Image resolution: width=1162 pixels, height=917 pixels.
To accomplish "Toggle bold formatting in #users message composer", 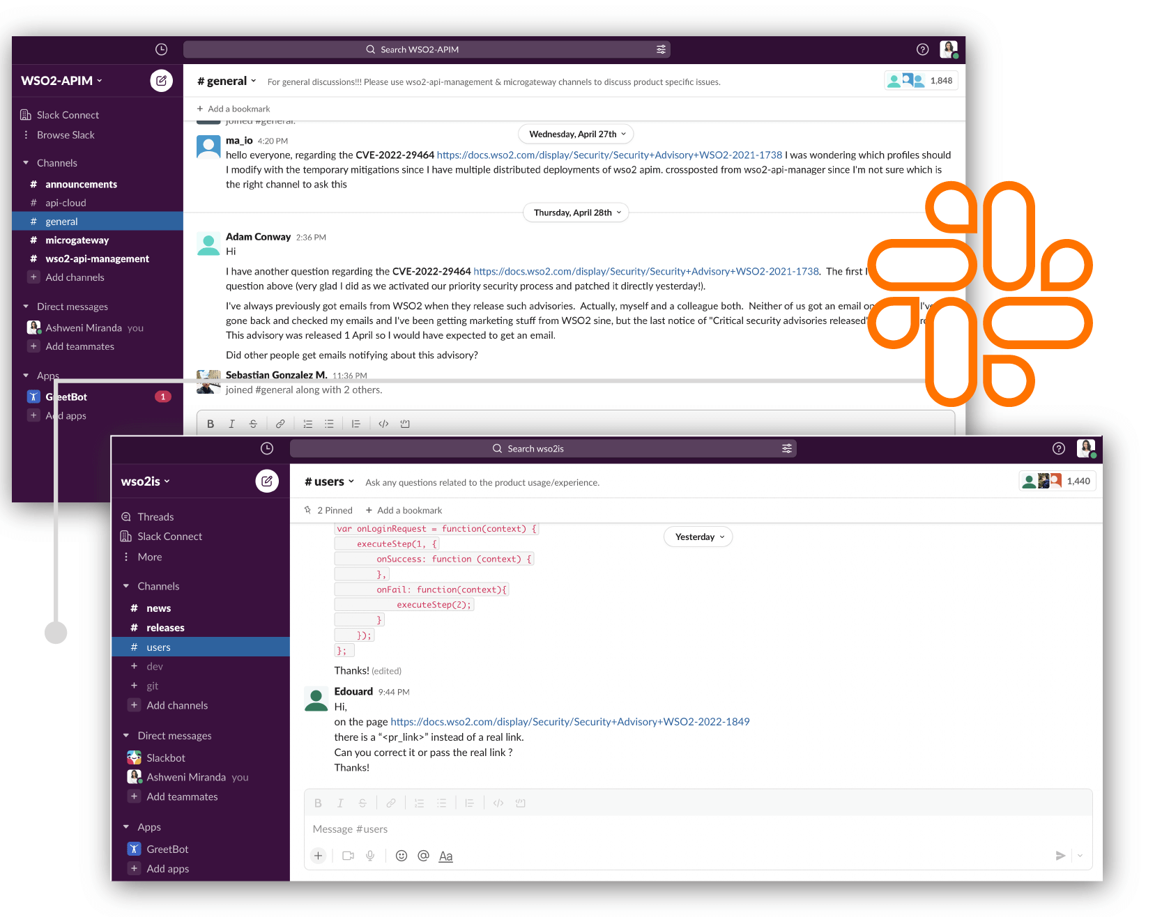I will [x=318, y=803].
